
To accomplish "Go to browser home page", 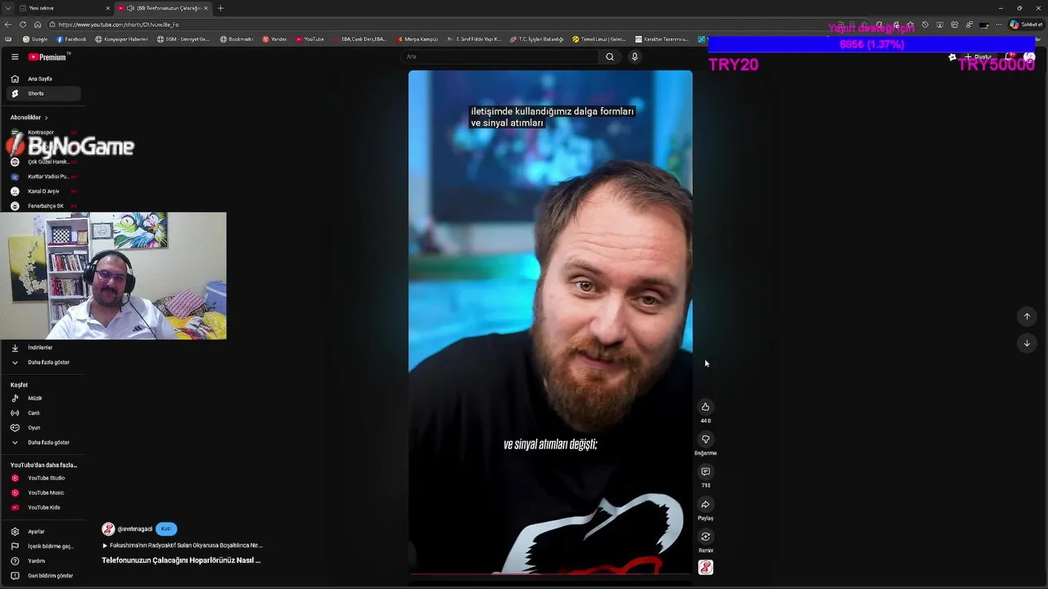I will point(37,25).
